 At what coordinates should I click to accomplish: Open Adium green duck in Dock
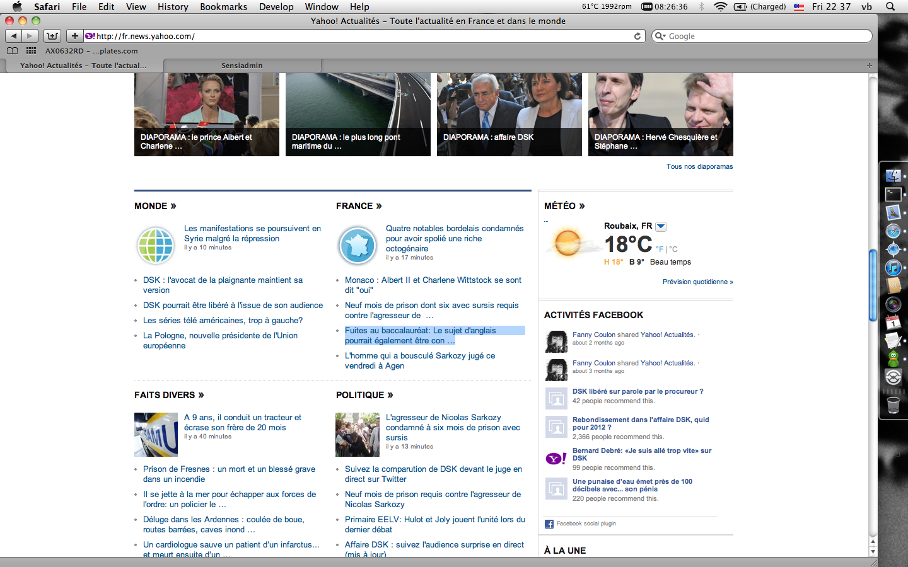(893, 360)
